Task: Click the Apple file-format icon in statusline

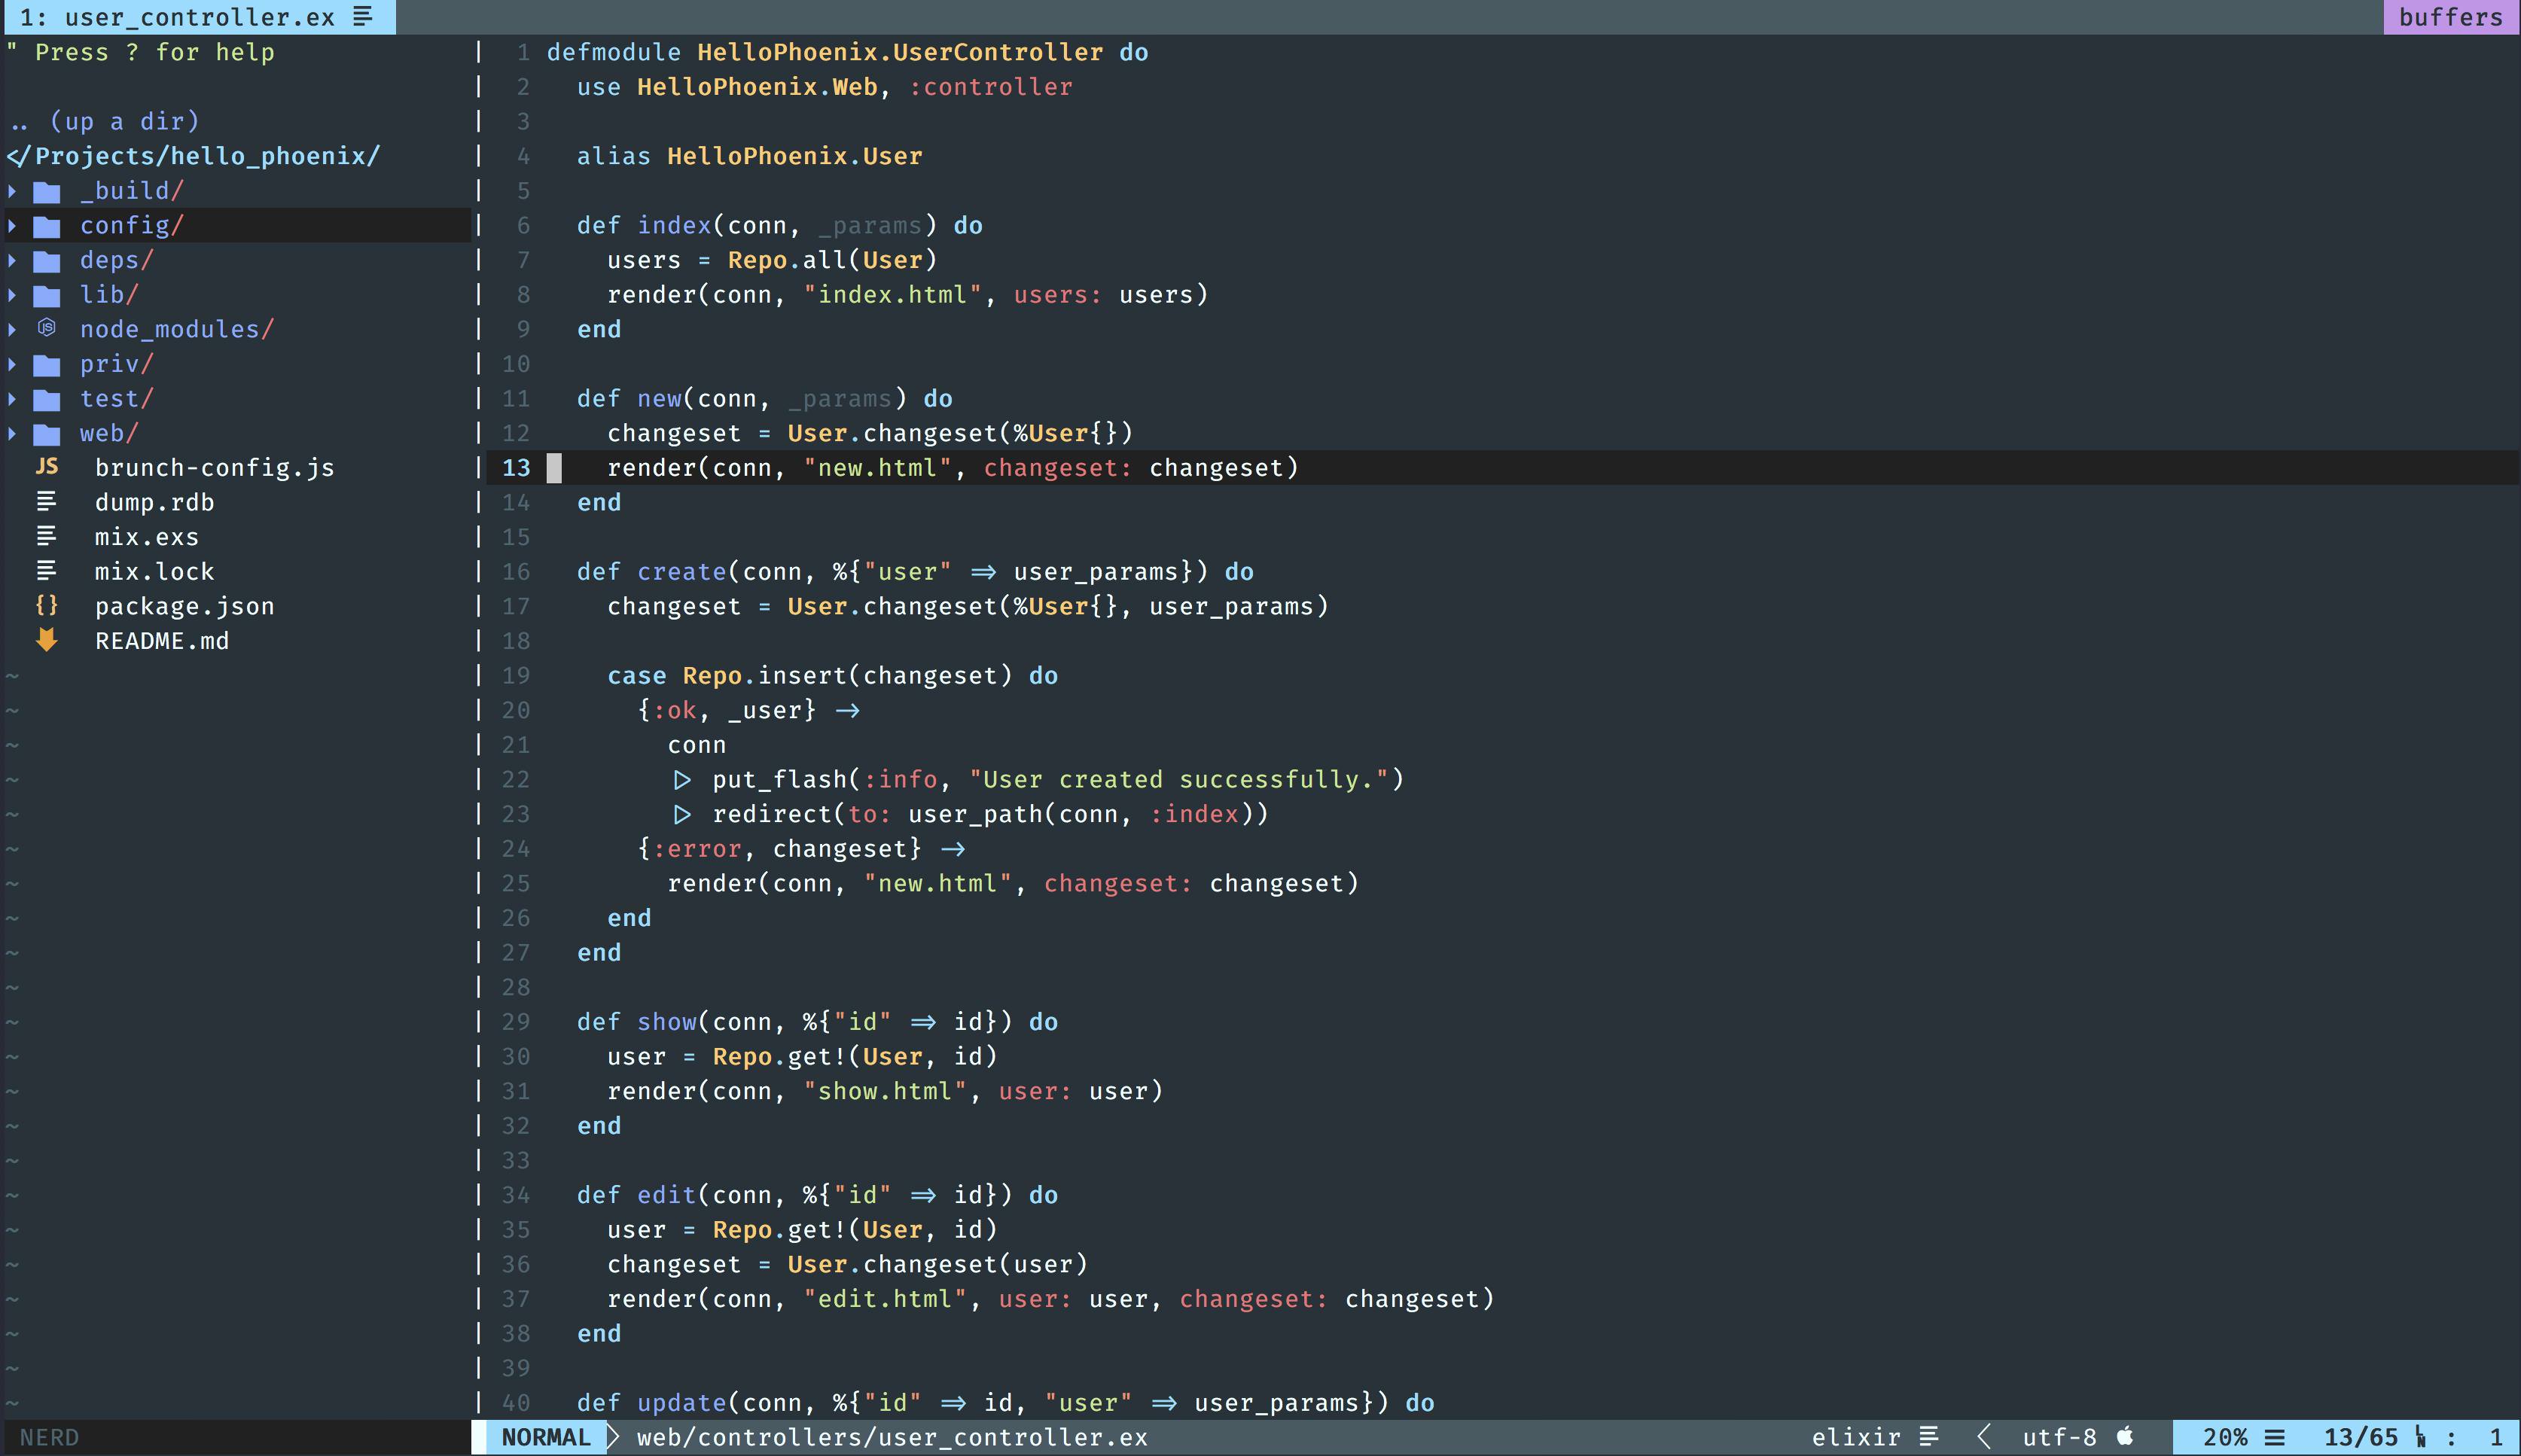Action: coord(2126,1437)
